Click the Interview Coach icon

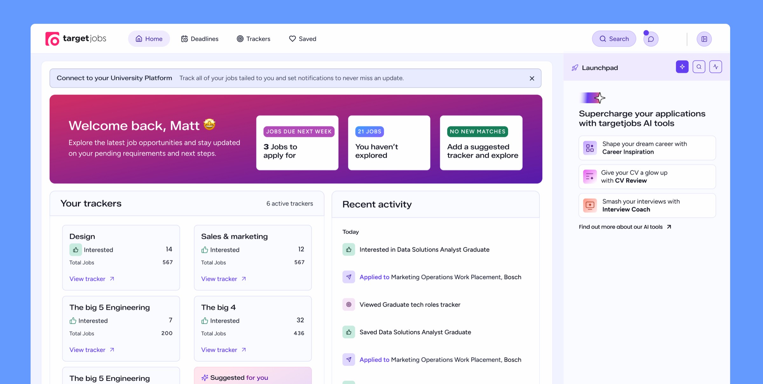590,205
